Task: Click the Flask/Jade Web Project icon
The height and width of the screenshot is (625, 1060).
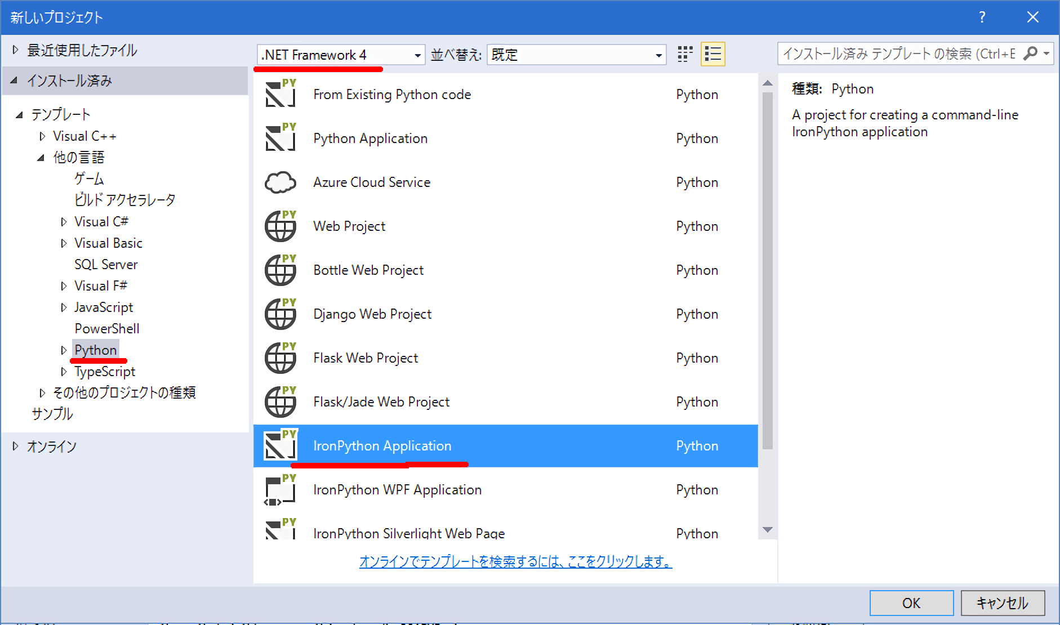Action: pyautogui.click(x=280, y=402)
